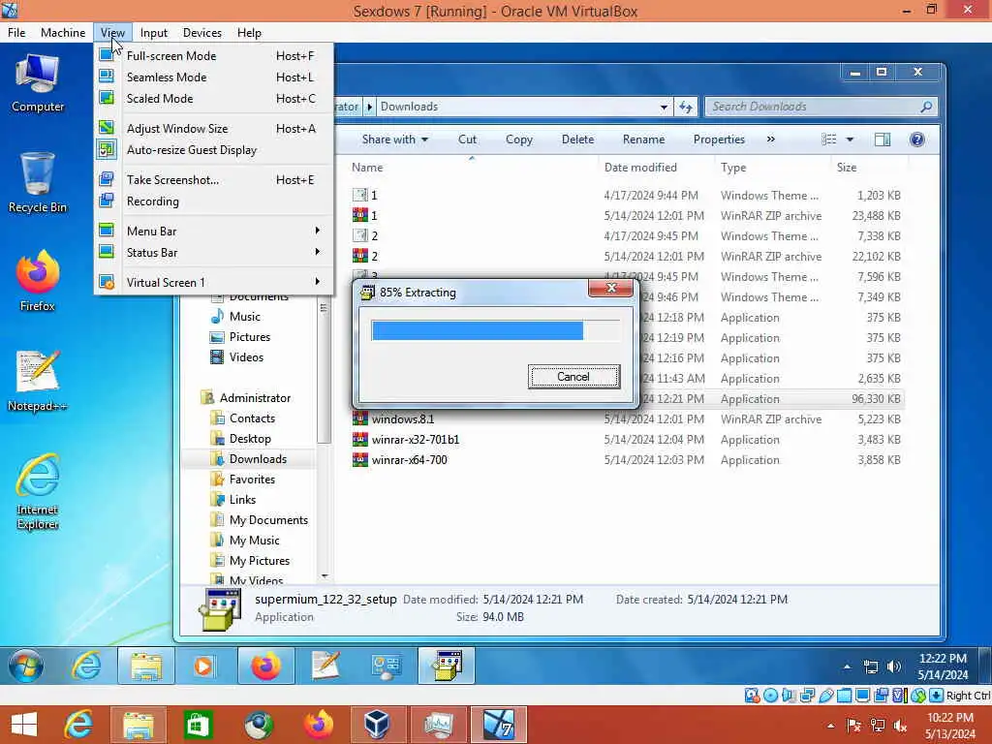Select the windows.8.1 archive

(x=402, y=418)
